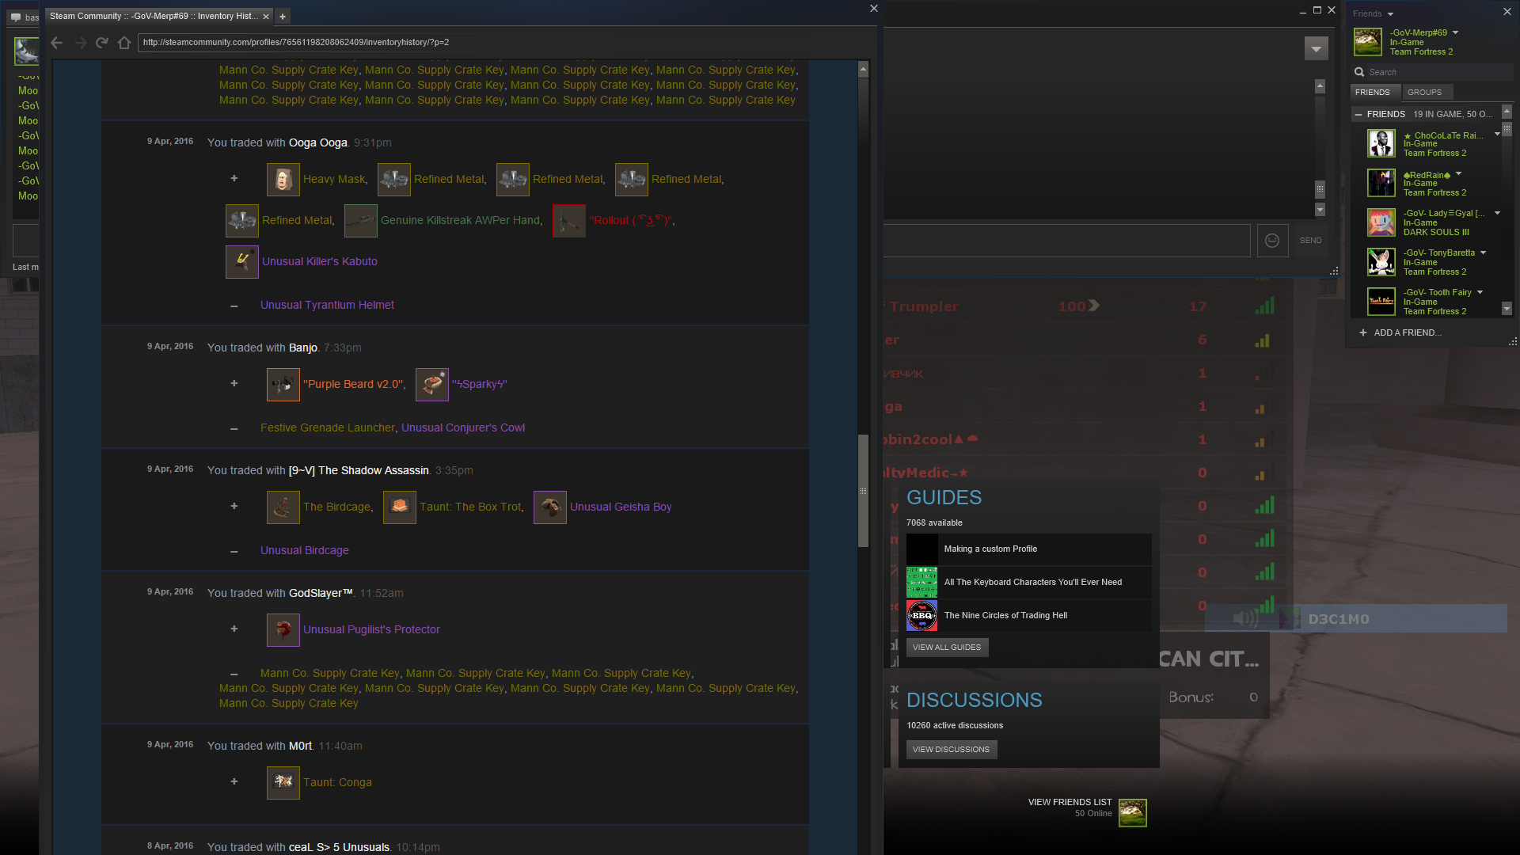The image size is (1520, 855).
Task: Open dropdown arrow next to -GoV-Merp#69 name
Action: (1456, 32)
